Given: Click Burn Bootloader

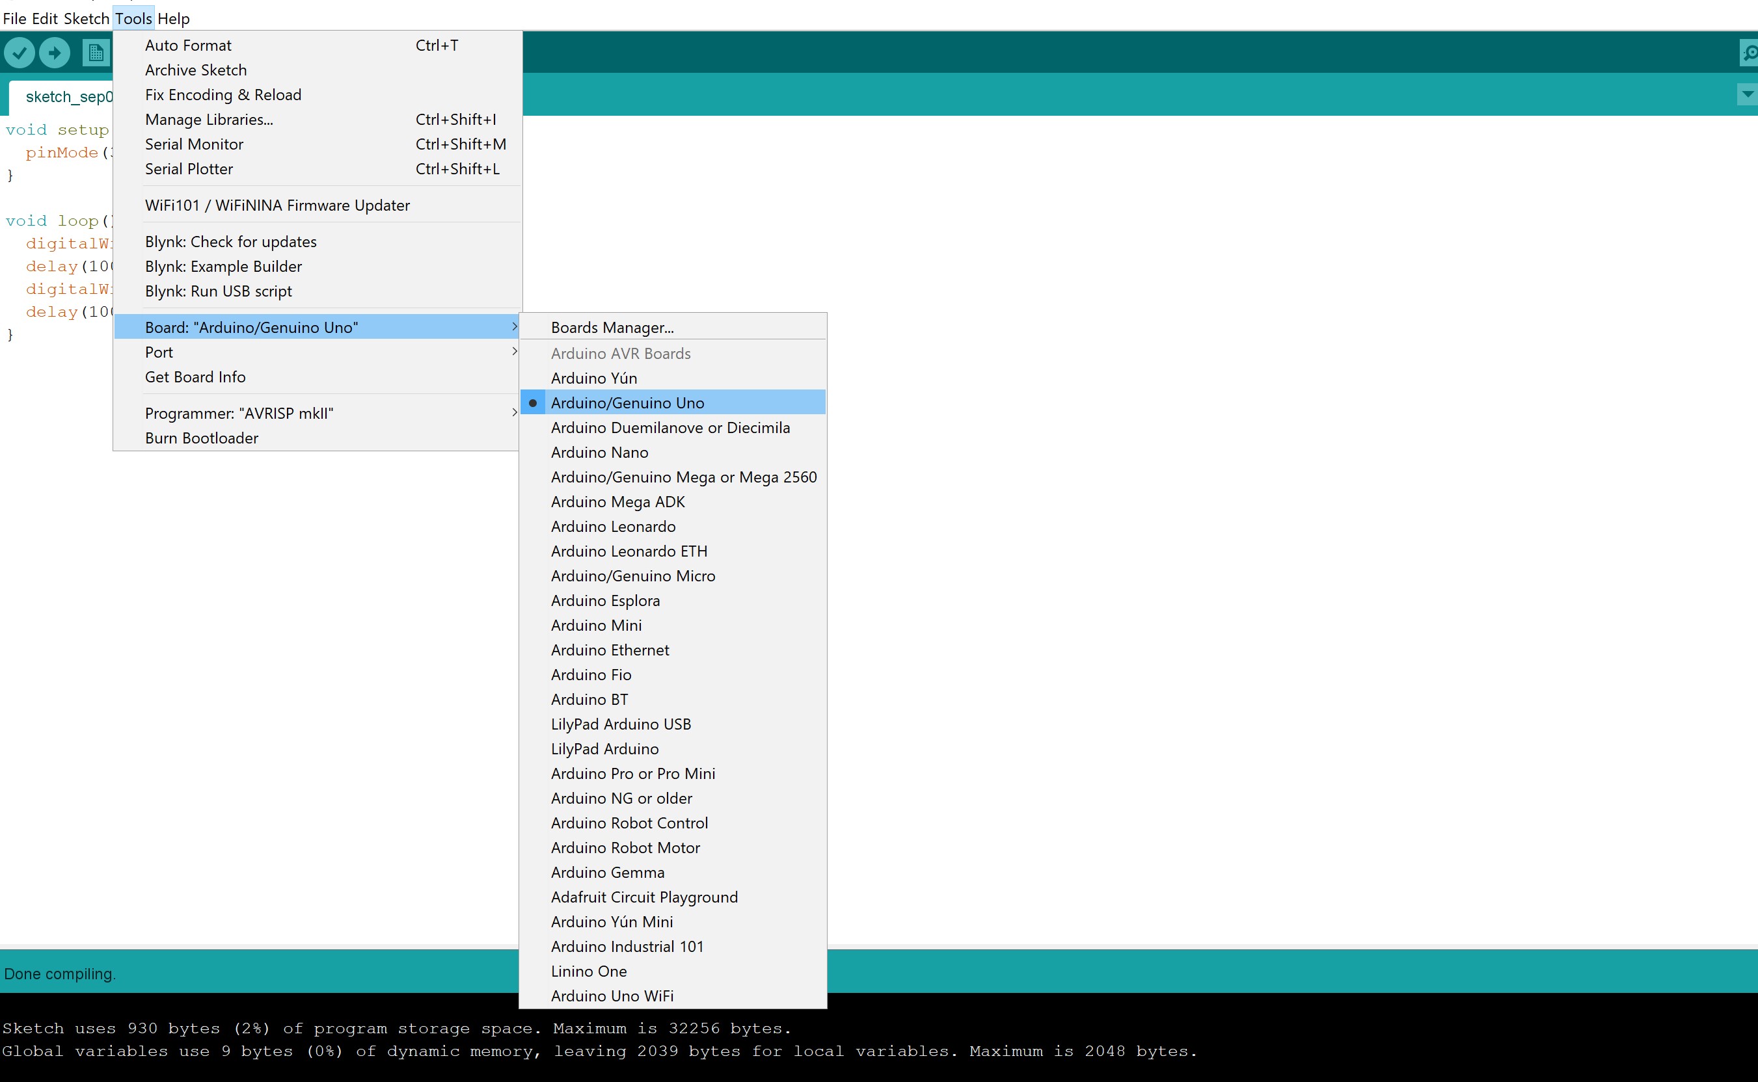Looking at the screenshot, I should (316, 438).
